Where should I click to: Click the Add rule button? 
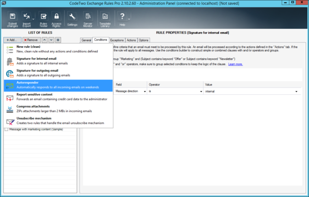(x=12, y=40)
